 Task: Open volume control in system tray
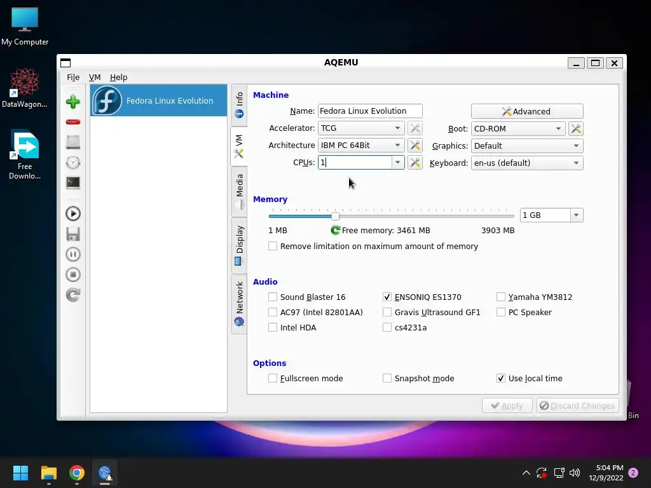pos(575,473)
